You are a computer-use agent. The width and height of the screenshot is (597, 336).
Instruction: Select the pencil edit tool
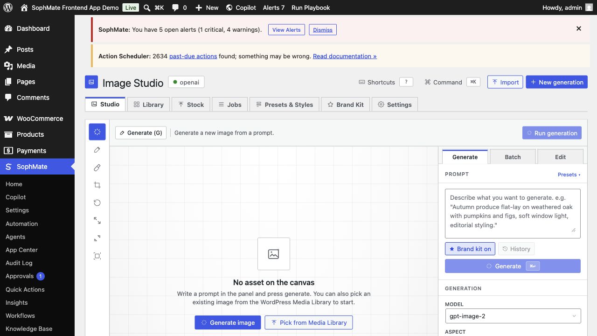click(97, 150)
